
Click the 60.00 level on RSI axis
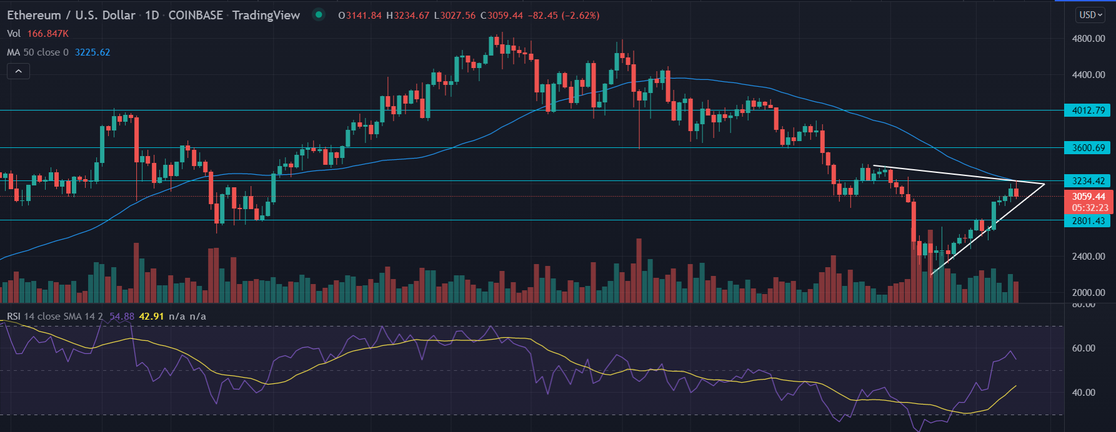[x=1084, y=348]
